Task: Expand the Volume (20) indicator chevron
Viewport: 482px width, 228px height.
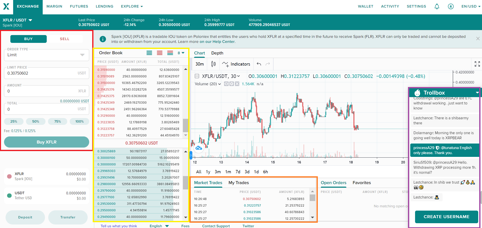Action: coord(220,84)
